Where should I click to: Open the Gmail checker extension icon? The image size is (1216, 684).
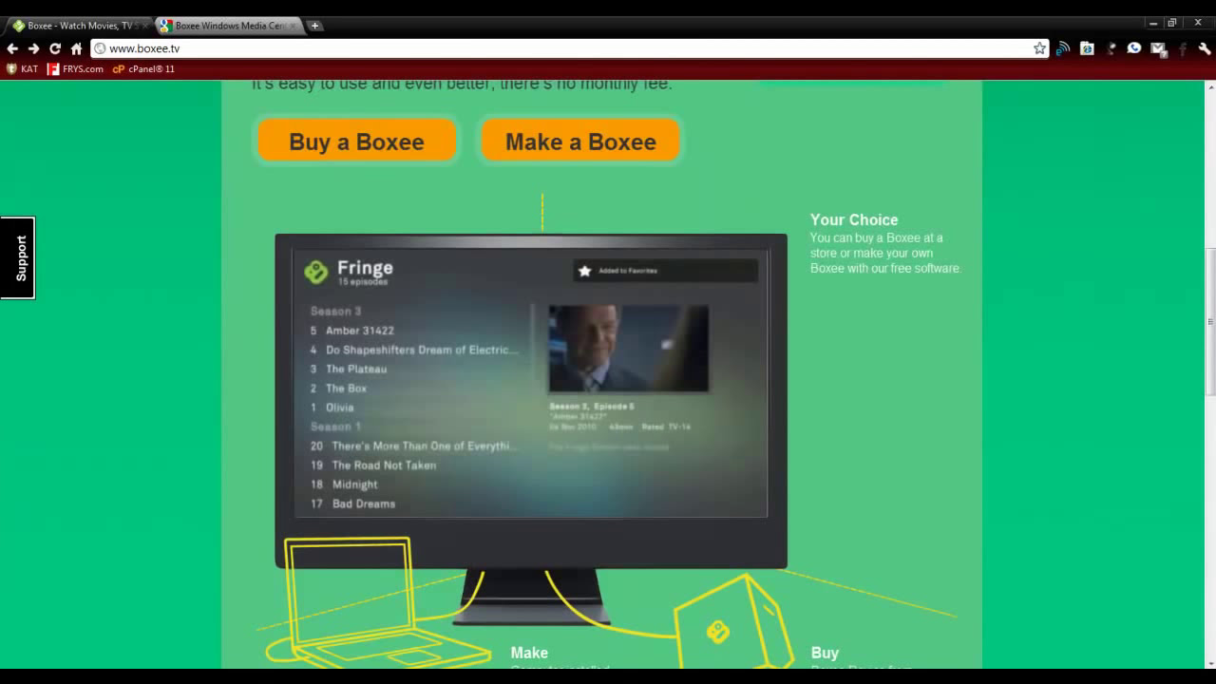1158,48
